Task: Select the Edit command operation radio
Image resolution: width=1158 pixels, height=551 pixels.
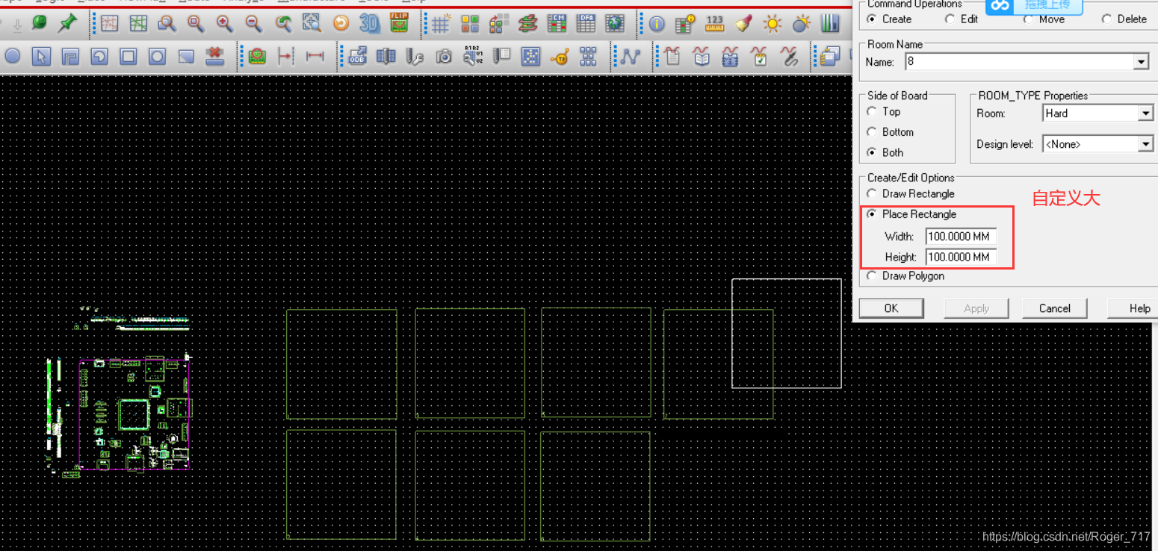Action: click(950, 19)
